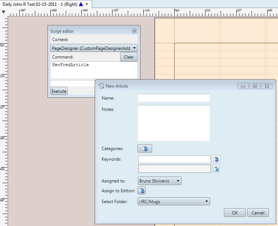
Task: Confirm the New Article dialog with OK
Action: click(x=235, y=213)
